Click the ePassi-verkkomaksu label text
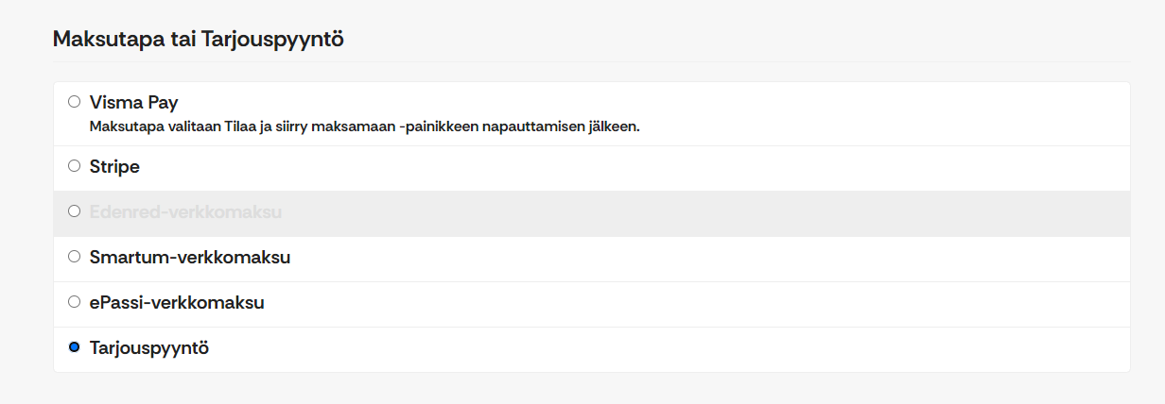The width and height of the screenshot is (1165, 404). [x=177, y=303]
